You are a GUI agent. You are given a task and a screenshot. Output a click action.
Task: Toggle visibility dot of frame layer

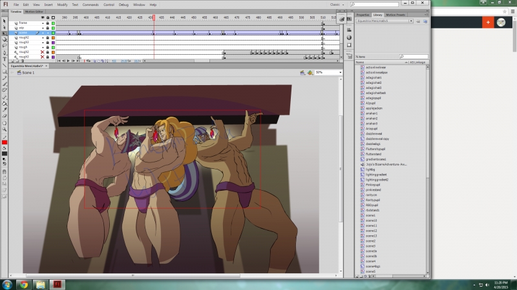pyautogui.click(x=43, y=23)
